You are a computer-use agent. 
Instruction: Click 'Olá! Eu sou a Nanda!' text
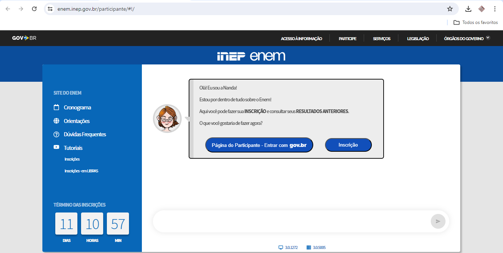click(x=218, y=88)
